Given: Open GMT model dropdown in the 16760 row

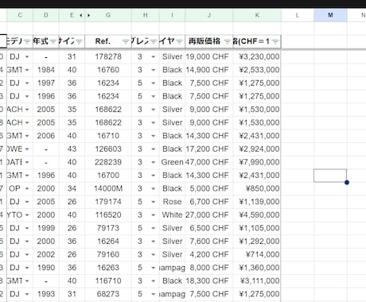Looking at the screenshot, I should click(27, 70).
